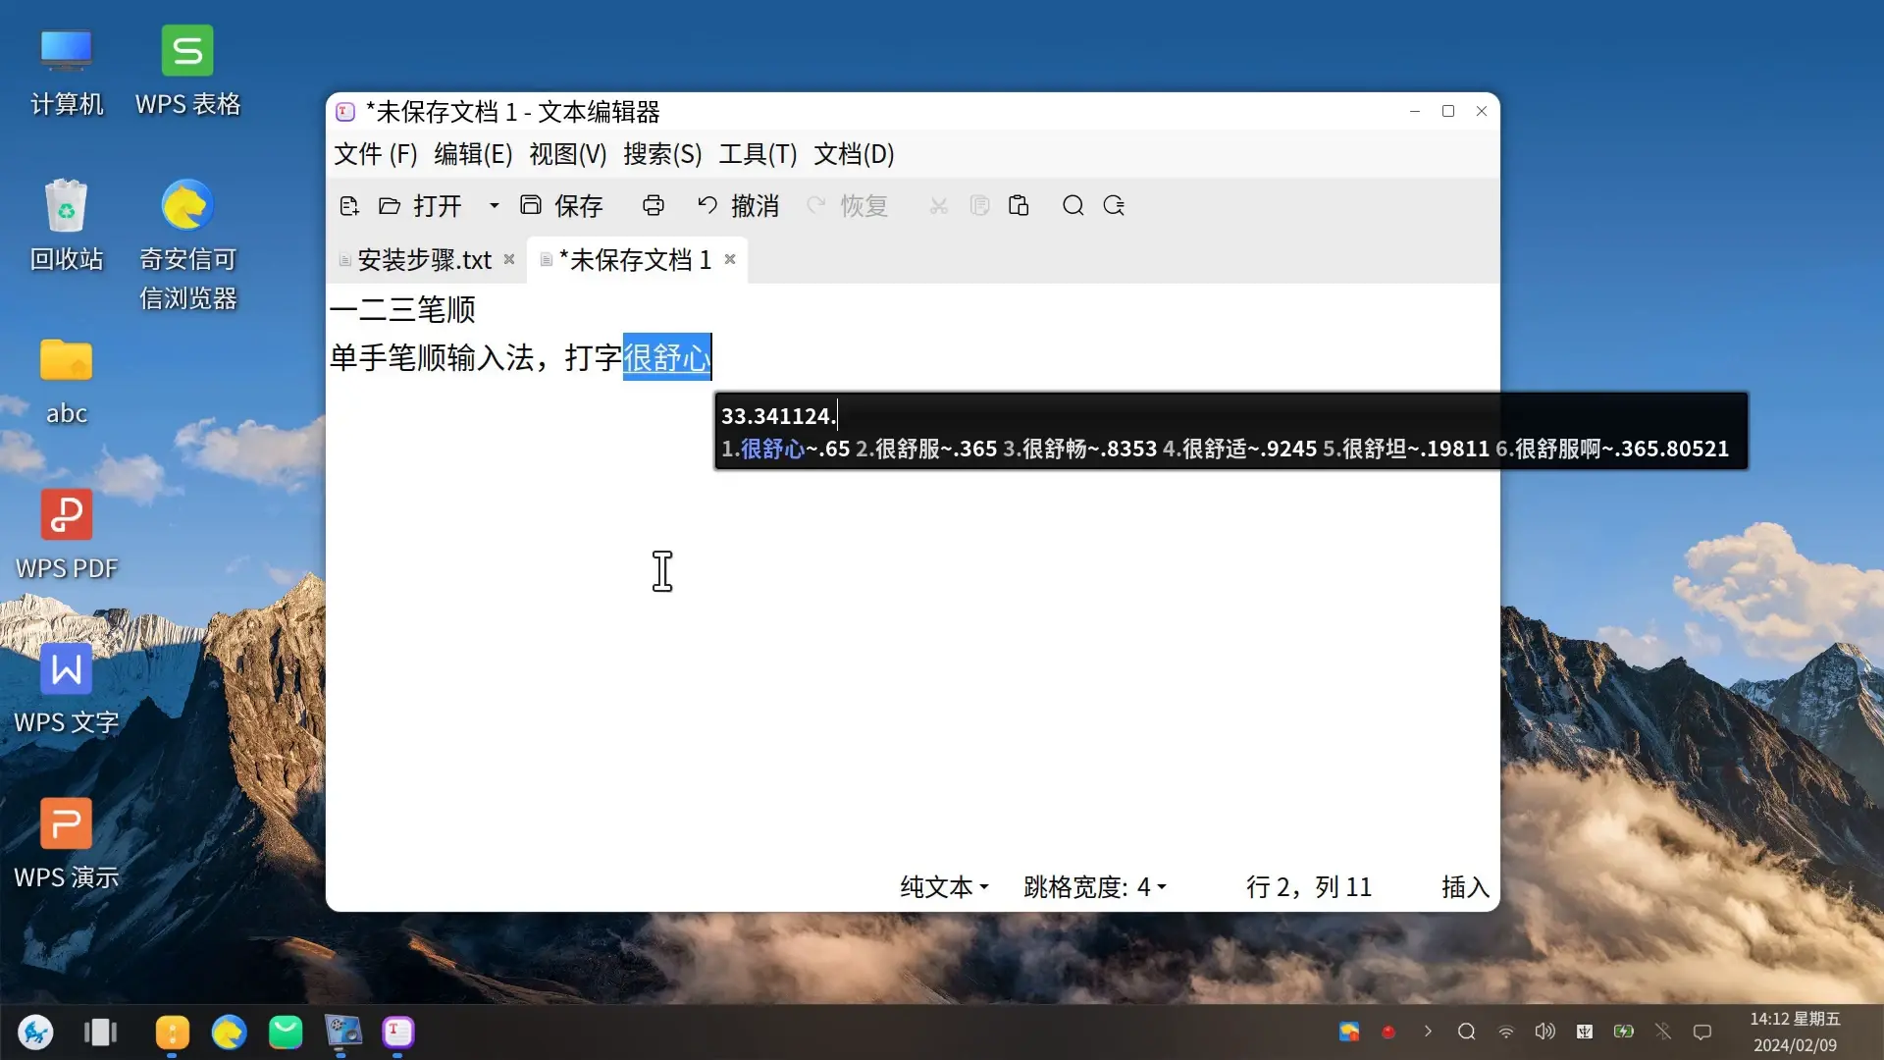Open the 文件(F) menu
The height and width of the screenshot is (1060, 1884).
point(376,154)
